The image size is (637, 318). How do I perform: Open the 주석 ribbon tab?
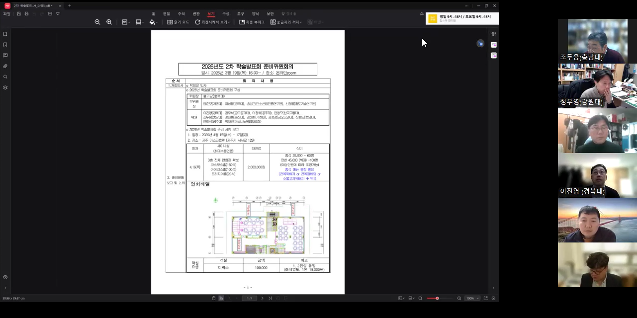pos(181,14)
